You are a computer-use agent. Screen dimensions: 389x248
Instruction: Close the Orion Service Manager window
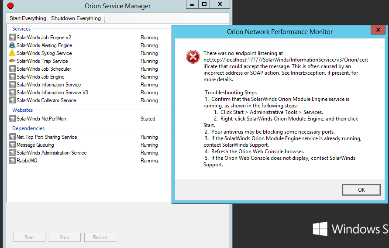(220, 4)
